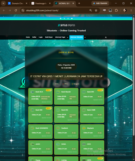Click the SeaBank logo icon

click(x=58, y=128)
